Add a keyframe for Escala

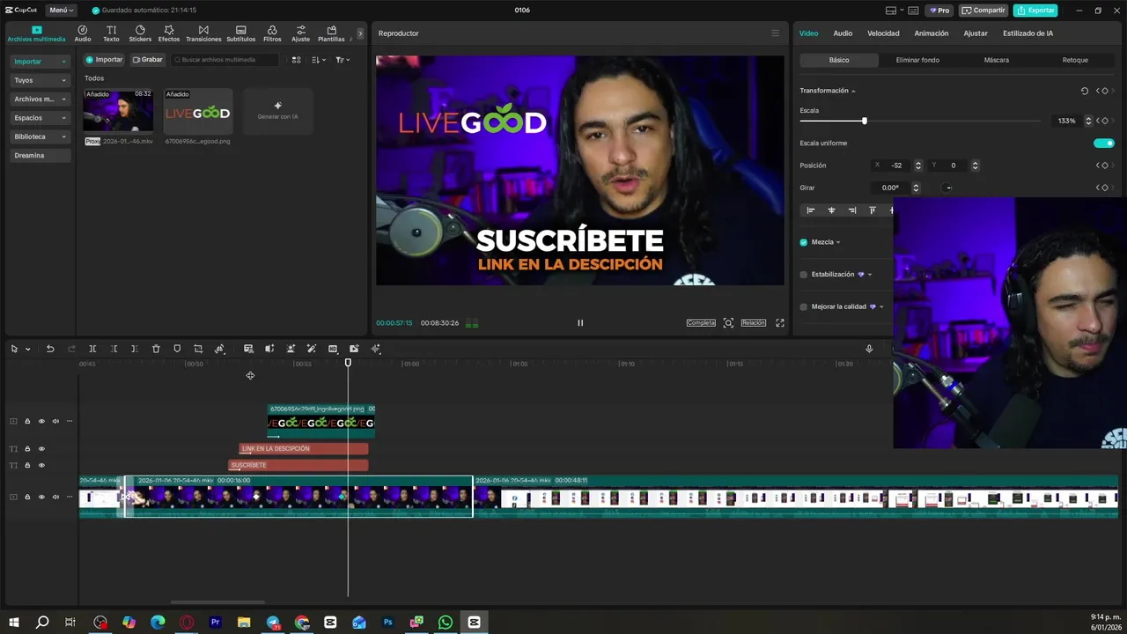pos(1105,121)
